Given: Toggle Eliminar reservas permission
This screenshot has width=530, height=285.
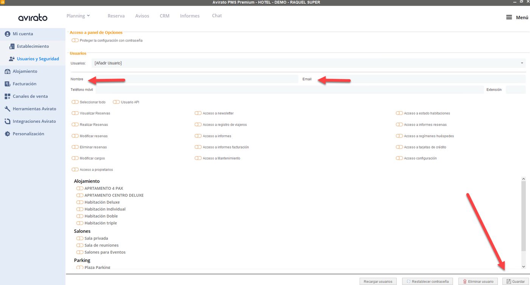Looking at the screenshot, I should [x=75, y=147].
